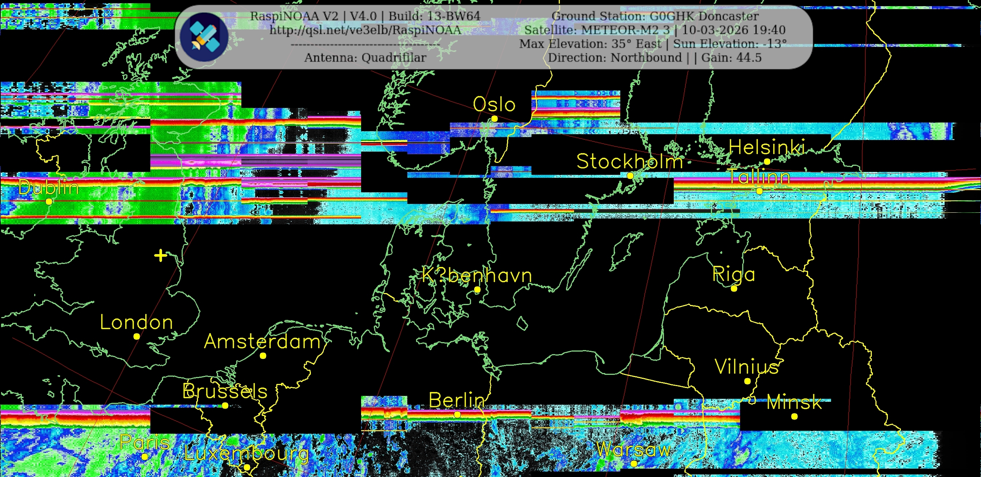Click the Warsaw city dot marker
This screenshot has width=981, height=477.
[x=634, y=464]
